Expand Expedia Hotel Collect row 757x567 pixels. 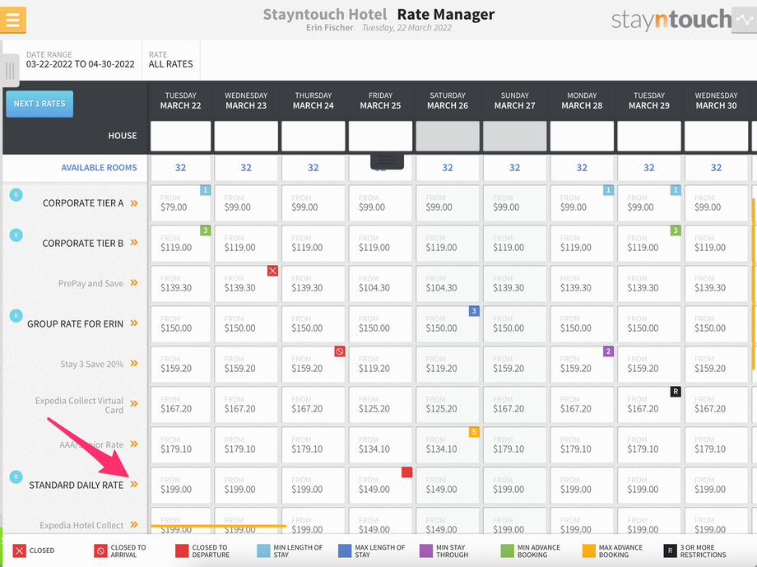pyautogui.click(x=134, y=525)
